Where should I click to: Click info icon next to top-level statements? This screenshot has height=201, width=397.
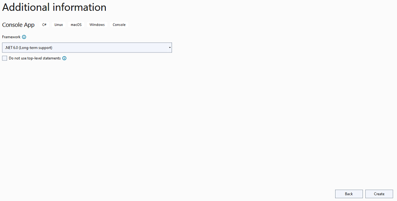(x=64, y=58)
